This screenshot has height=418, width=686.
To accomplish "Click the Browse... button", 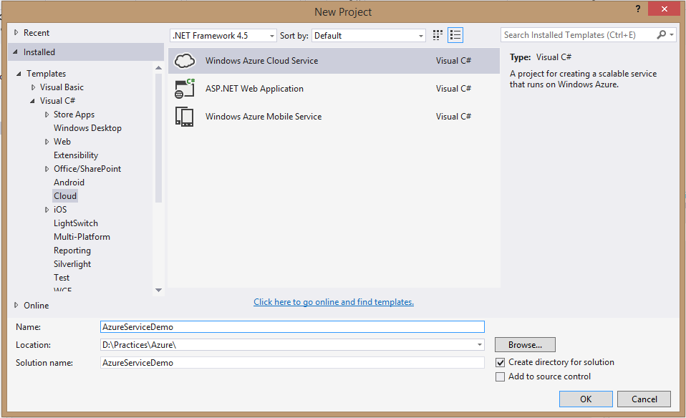I will [525, 345].
